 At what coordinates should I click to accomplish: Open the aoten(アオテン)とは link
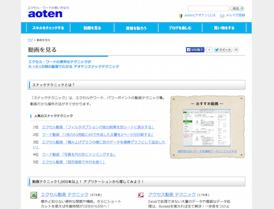pos(200,15)
